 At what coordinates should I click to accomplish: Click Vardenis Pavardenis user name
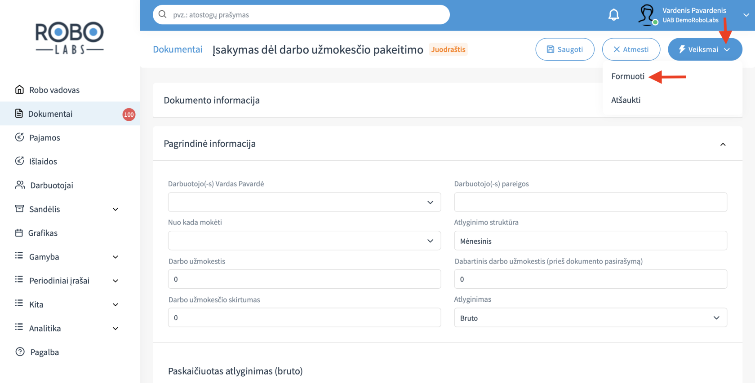694,10
